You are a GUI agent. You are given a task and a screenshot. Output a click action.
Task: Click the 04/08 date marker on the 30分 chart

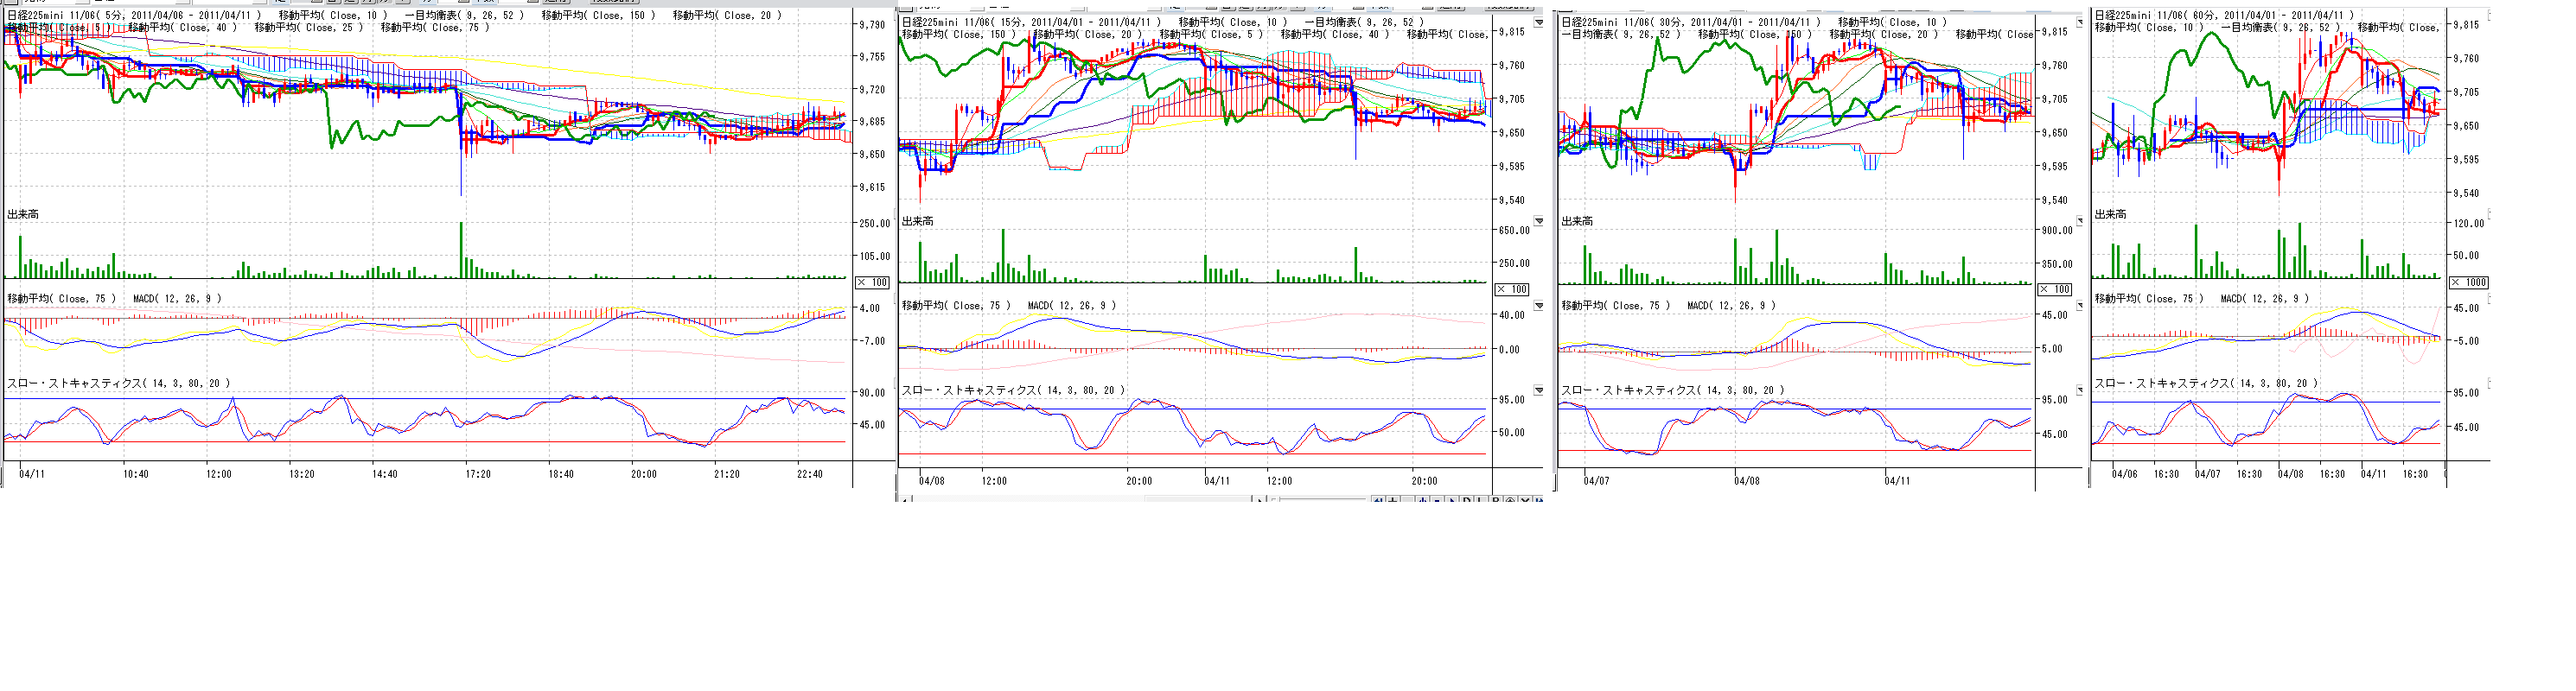1746,481
